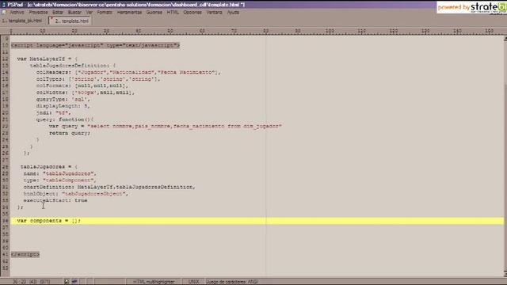Click the 'query: function()' line
The height and width of the screenshot is (285, 507).
coord(65,120)
